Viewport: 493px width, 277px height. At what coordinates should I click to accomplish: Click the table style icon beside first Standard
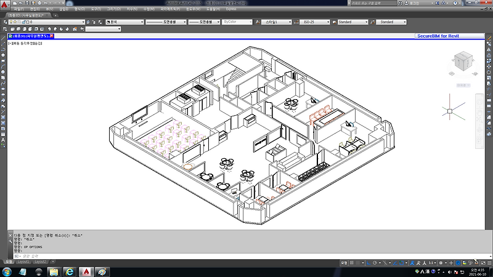coord(334,22)
